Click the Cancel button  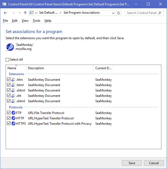154,163
